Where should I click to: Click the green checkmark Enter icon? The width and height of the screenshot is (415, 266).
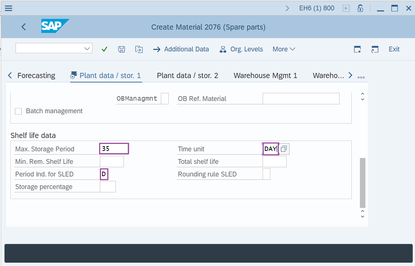(104, 49)
